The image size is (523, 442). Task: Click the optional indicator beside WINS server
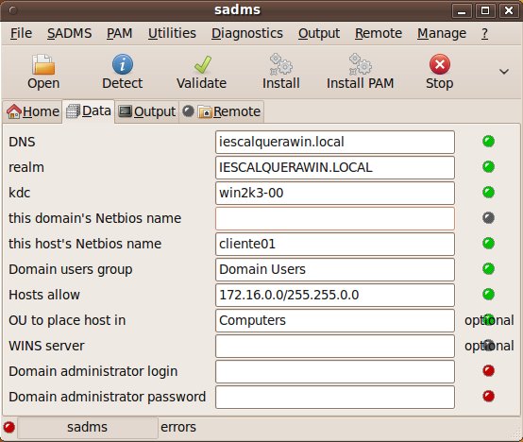click(x=489, y=346)
